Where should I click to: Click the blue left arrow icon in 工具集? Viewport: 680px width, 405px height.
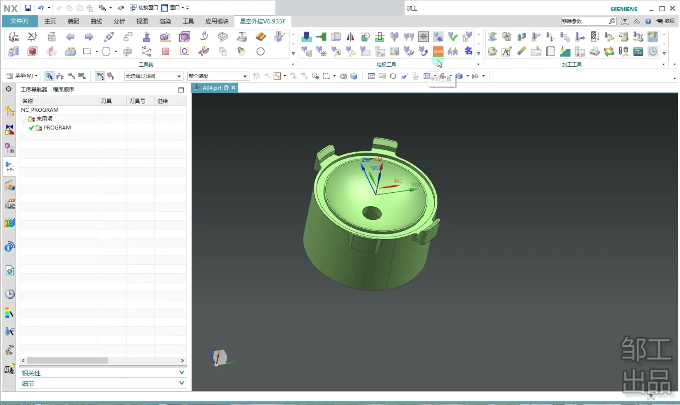click(x=70, y=37)
